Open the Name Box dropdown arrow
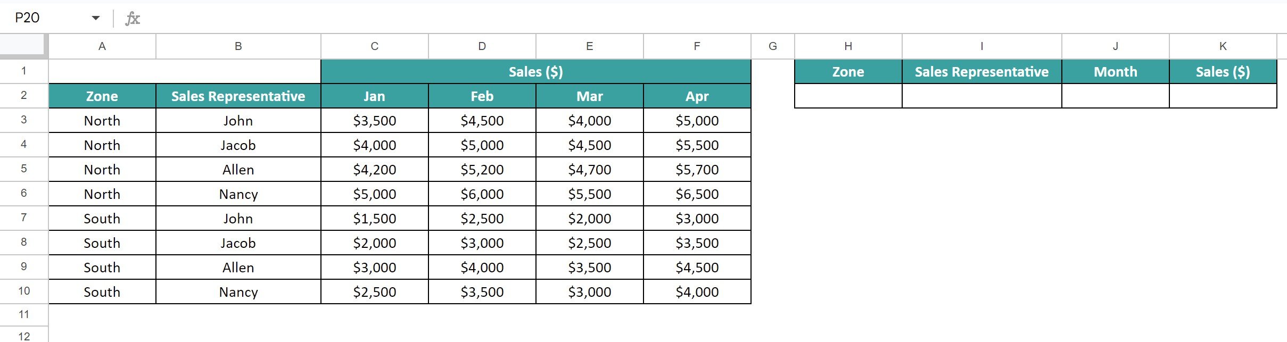Image resolution: width=1287 pixels, height=342 pixels. click(95, 18)
